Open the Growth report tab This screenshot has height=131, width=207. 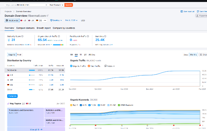(44, 28)
